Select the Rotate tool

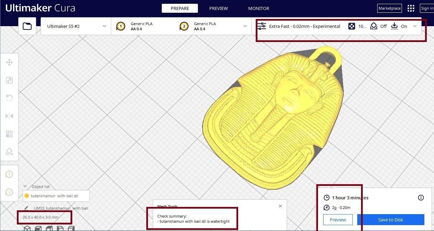coord(9,98)
